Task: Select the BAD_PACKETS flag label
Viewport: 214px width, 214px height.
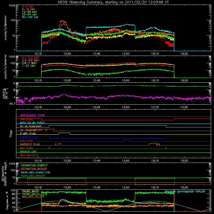Action: 29,155
